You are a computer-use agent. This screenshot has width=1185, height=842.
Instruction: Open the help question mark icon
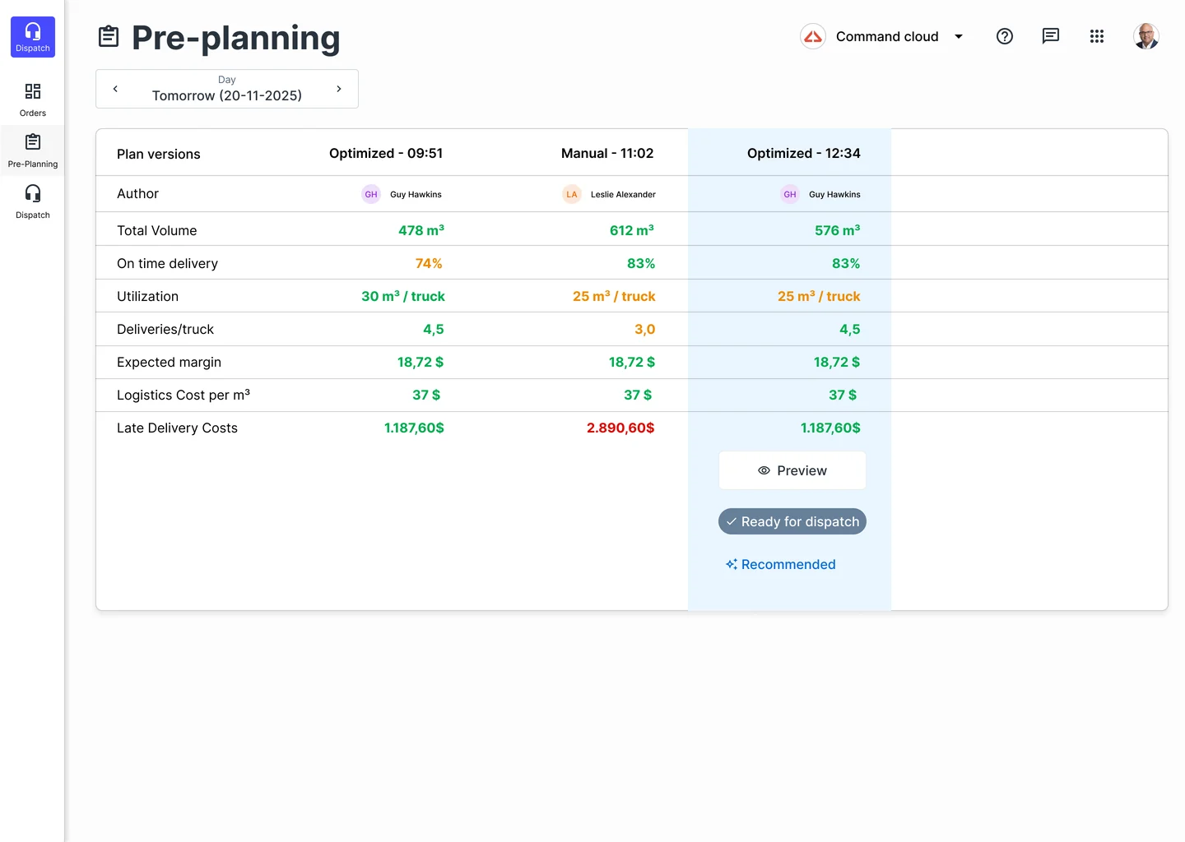point(1005,36)
